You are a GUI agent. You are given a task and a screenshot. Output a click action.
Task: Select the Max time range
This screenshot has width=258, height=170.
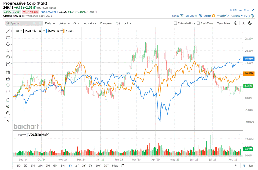coord(115,165)
